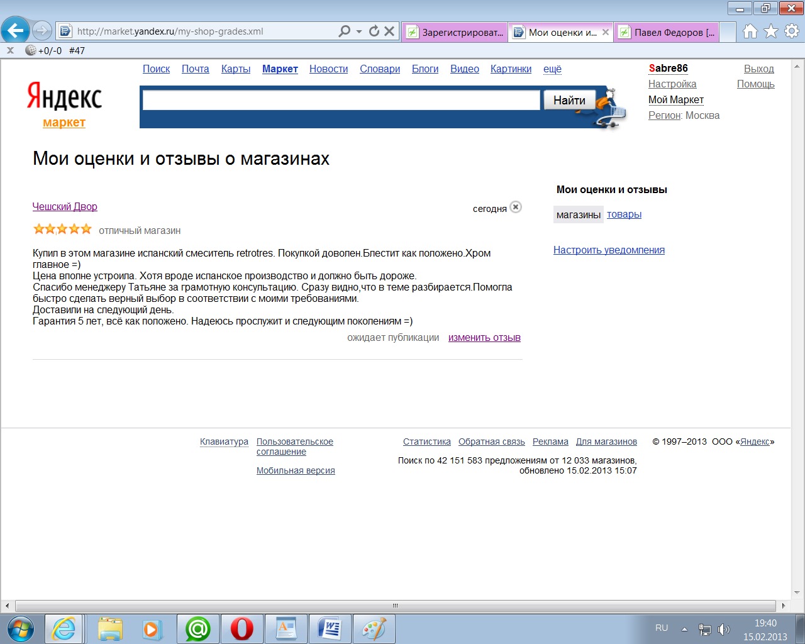
Task: Open Мой Маркет link
Action: pos(676,100)
